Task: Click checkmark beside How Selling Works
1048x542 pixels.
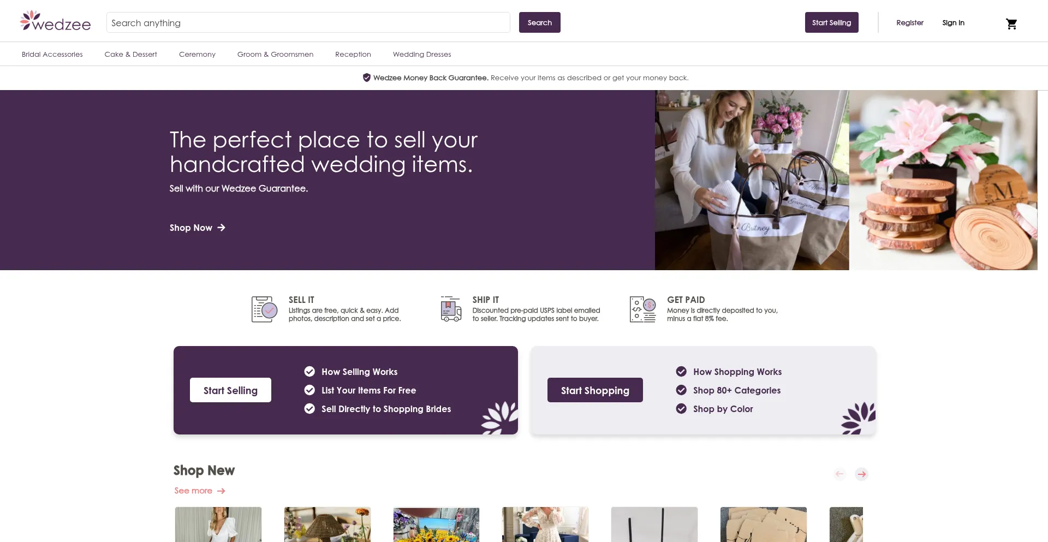Action: point(309,372)
